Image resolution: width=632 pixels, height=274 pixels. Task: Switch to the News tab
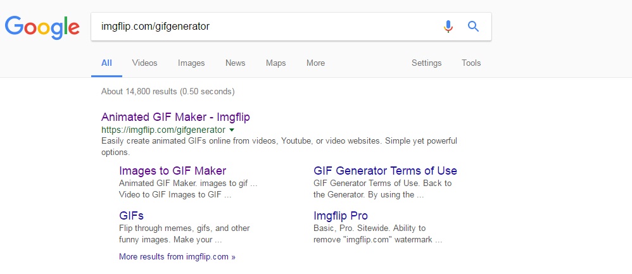(236, 63)
